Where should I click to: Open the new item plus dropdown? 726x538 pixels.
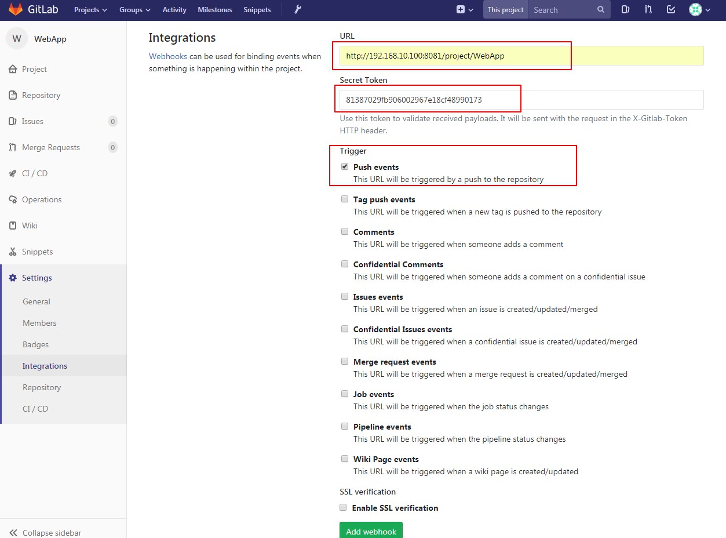click(x=465, y=10)
